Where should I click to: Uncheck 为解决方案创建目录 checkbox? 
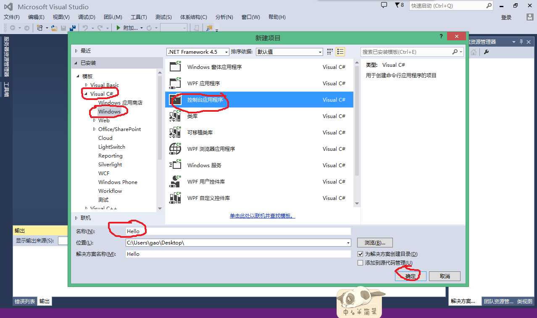[x=360, y=254]
